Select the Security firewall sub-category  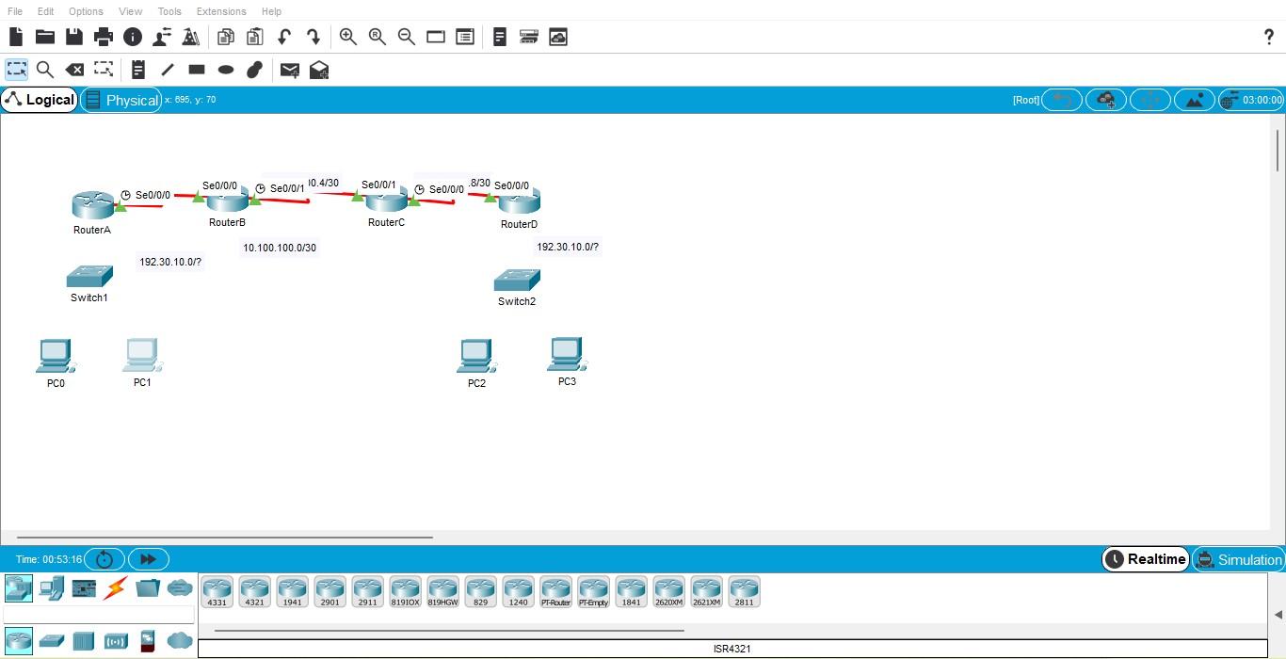pyautogui.click(x=147, y=641)
